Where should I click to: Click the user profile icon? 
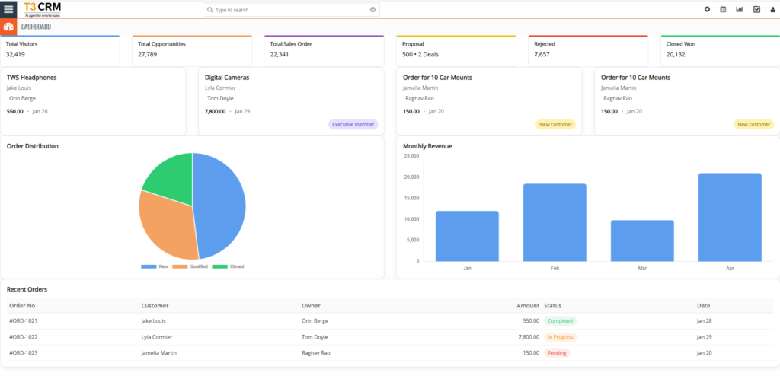click(773, 9)
